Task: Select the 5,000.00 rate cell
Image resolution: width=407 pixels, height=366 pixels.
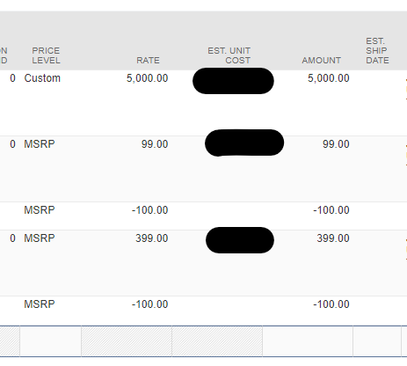Action: click(147, 78)
